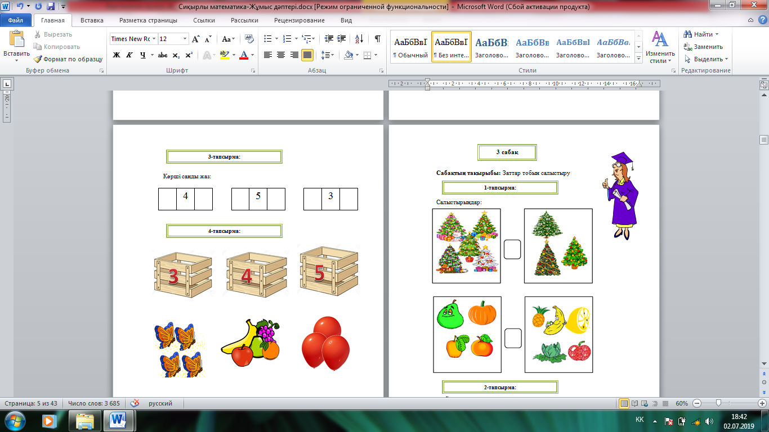Switch to the Вставка tab
The height and width of the screenshot is (432, 769).
point(92,20)
